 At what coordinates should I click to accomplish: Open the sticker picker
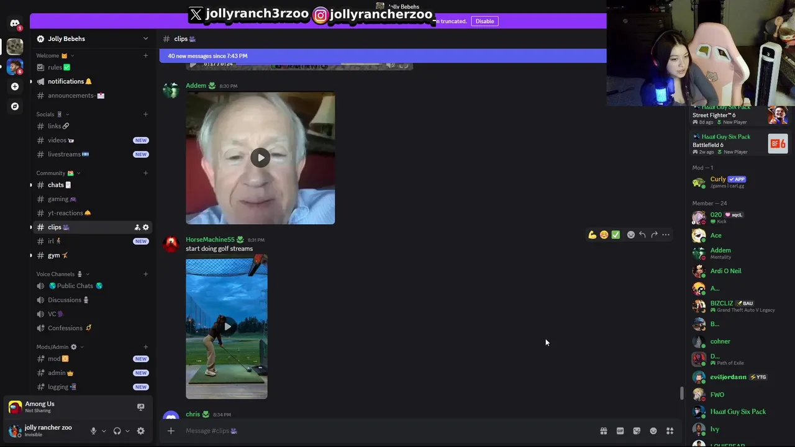pyautogui.click(x=637, y=431)
